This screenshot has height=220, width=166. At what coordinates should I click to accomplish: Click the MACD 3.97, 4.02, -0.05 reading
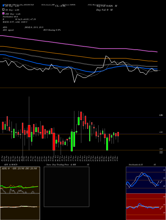[15, 22]
